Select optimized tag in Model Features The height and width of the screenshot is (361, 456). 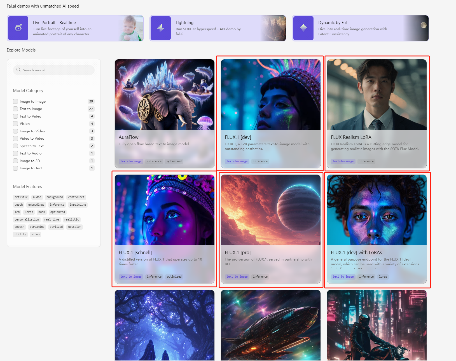tap(58, 212)
